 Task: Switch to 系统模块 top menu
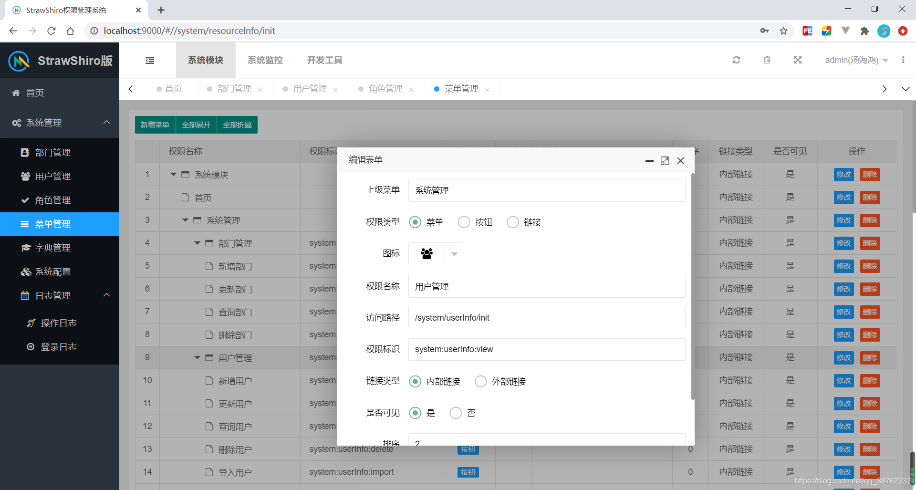pos(206,60)
